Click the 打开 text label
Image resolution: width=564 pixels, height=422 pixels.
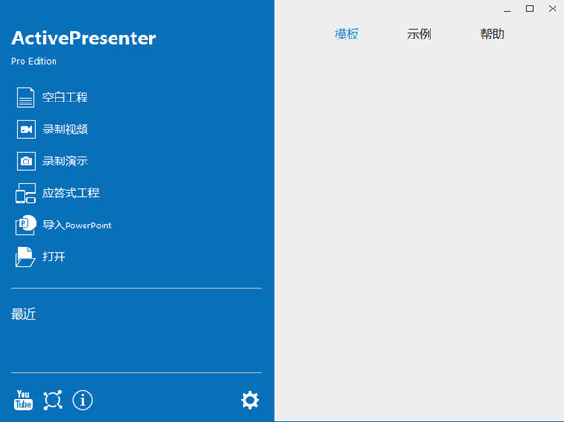[x=54, y=257]
